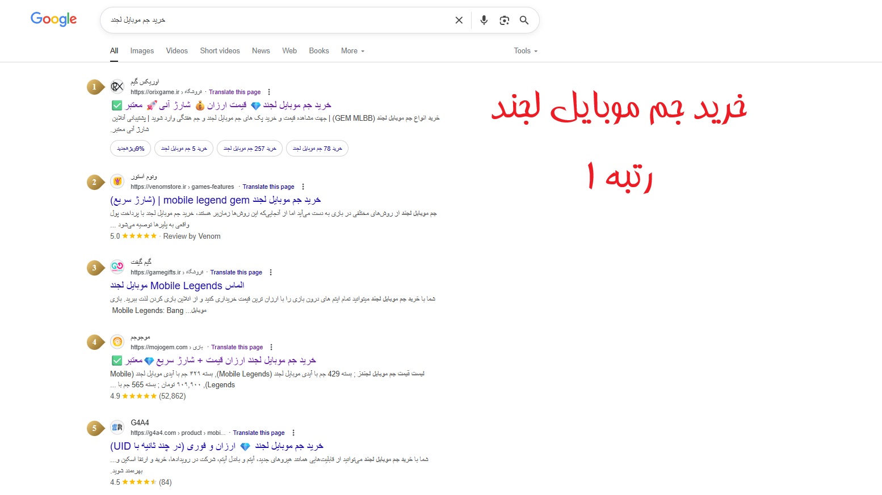Open three-dot menu for g4a4.com result
The image size is (882, 495).
293,433
